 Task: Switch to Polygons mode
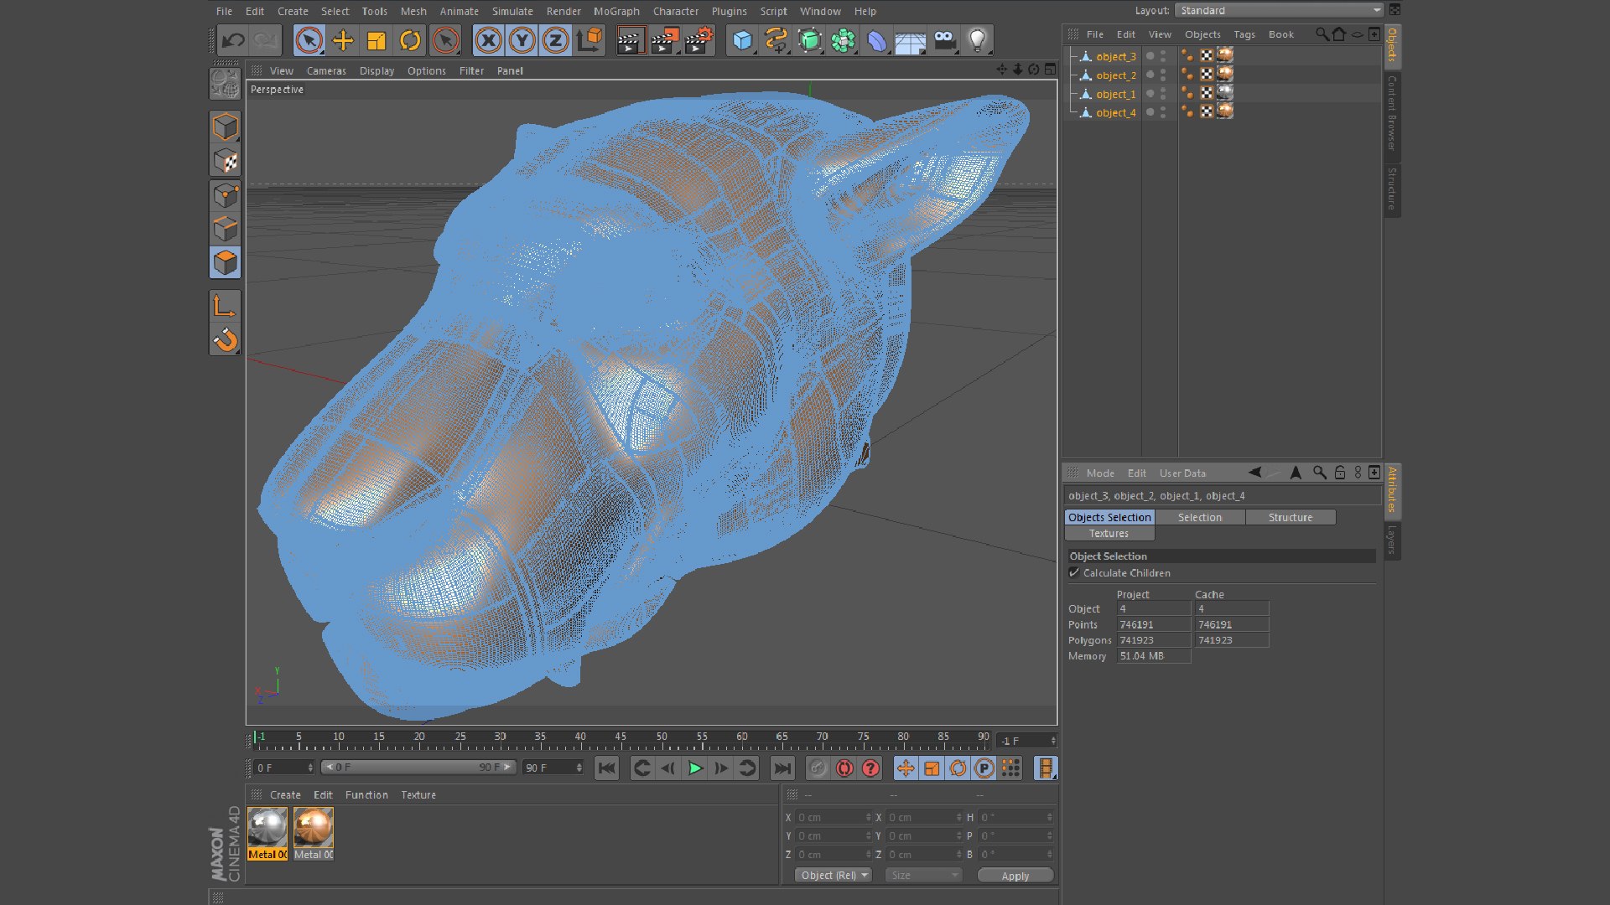point(225,263)
